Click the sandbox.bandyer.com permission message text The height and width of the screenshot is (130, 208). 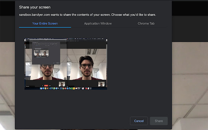[87, 15]
